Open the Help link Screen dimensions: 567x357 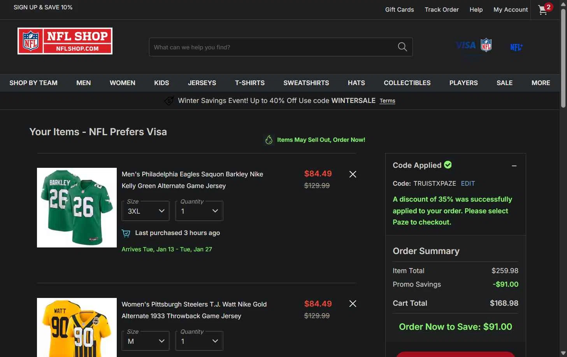[476, 10]
